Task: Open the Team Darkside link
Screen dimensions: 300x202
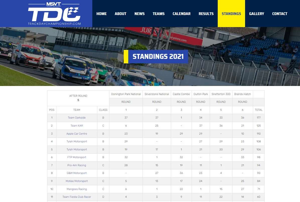Action: 77,118
